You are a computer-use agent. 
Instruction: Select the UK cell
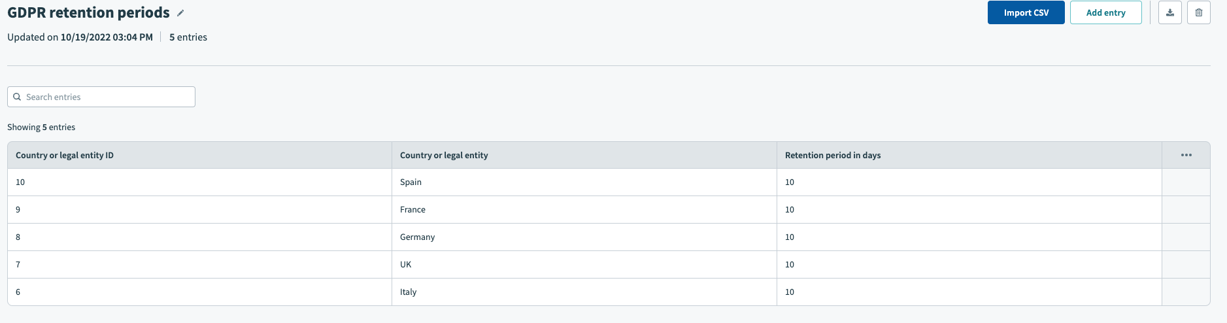pyautogui.click(x=405, y=265)
